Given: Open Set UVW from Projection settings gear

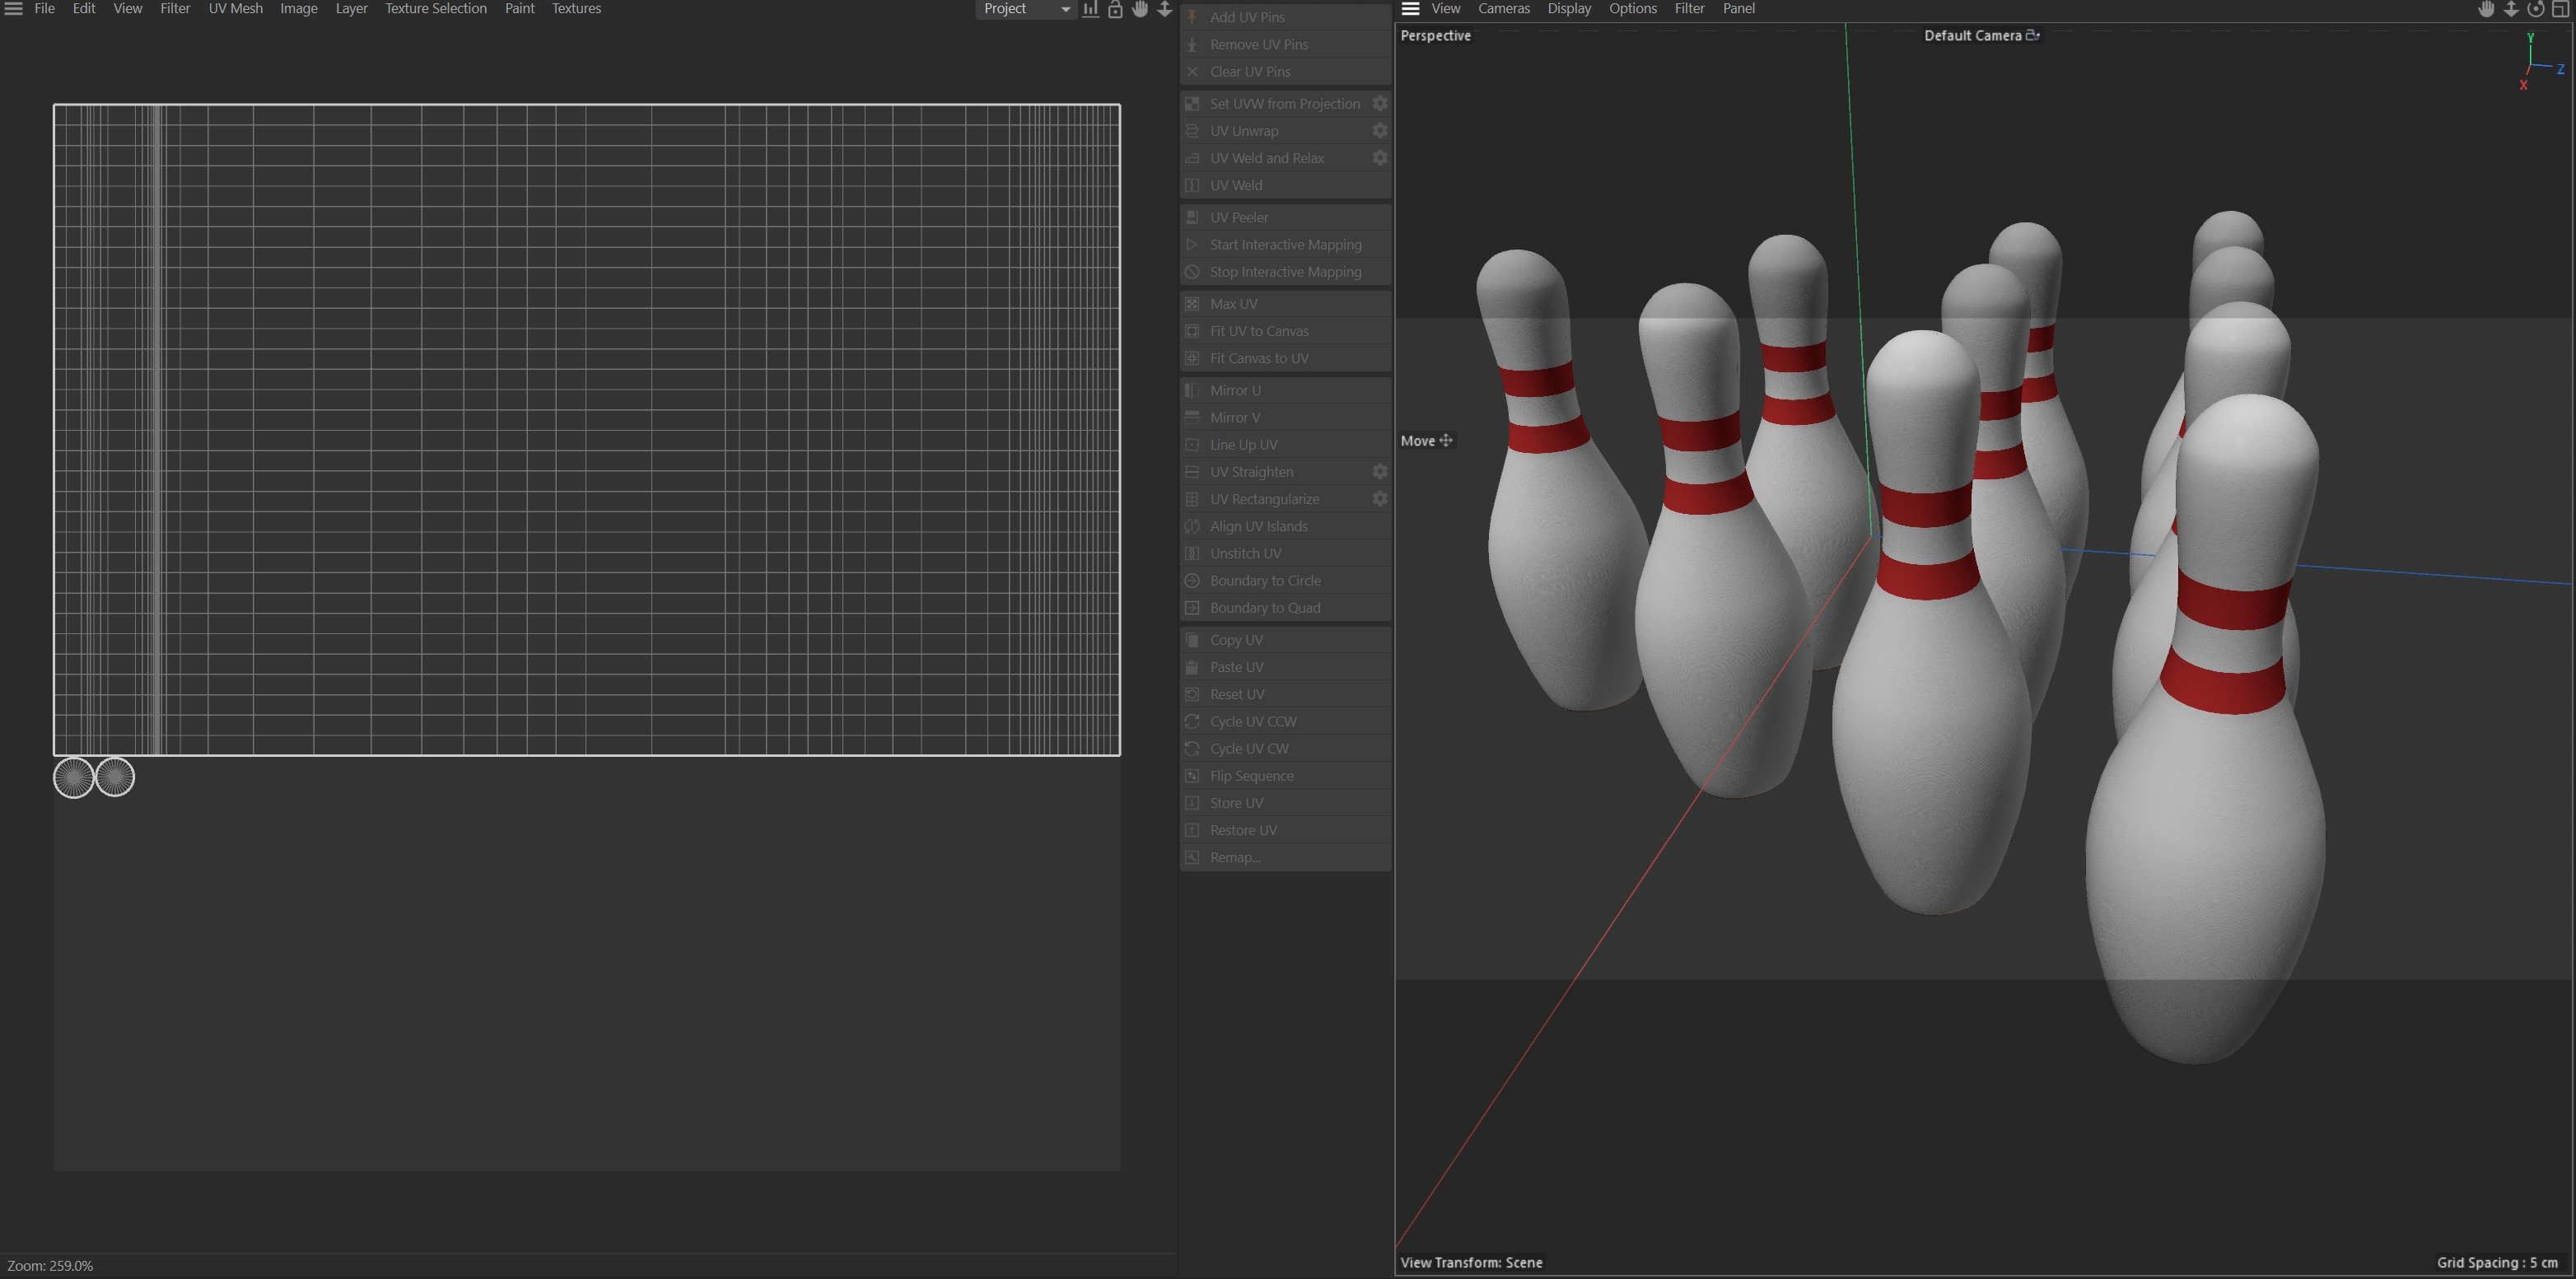Looking at the screenshot, I should [1380, 104].
